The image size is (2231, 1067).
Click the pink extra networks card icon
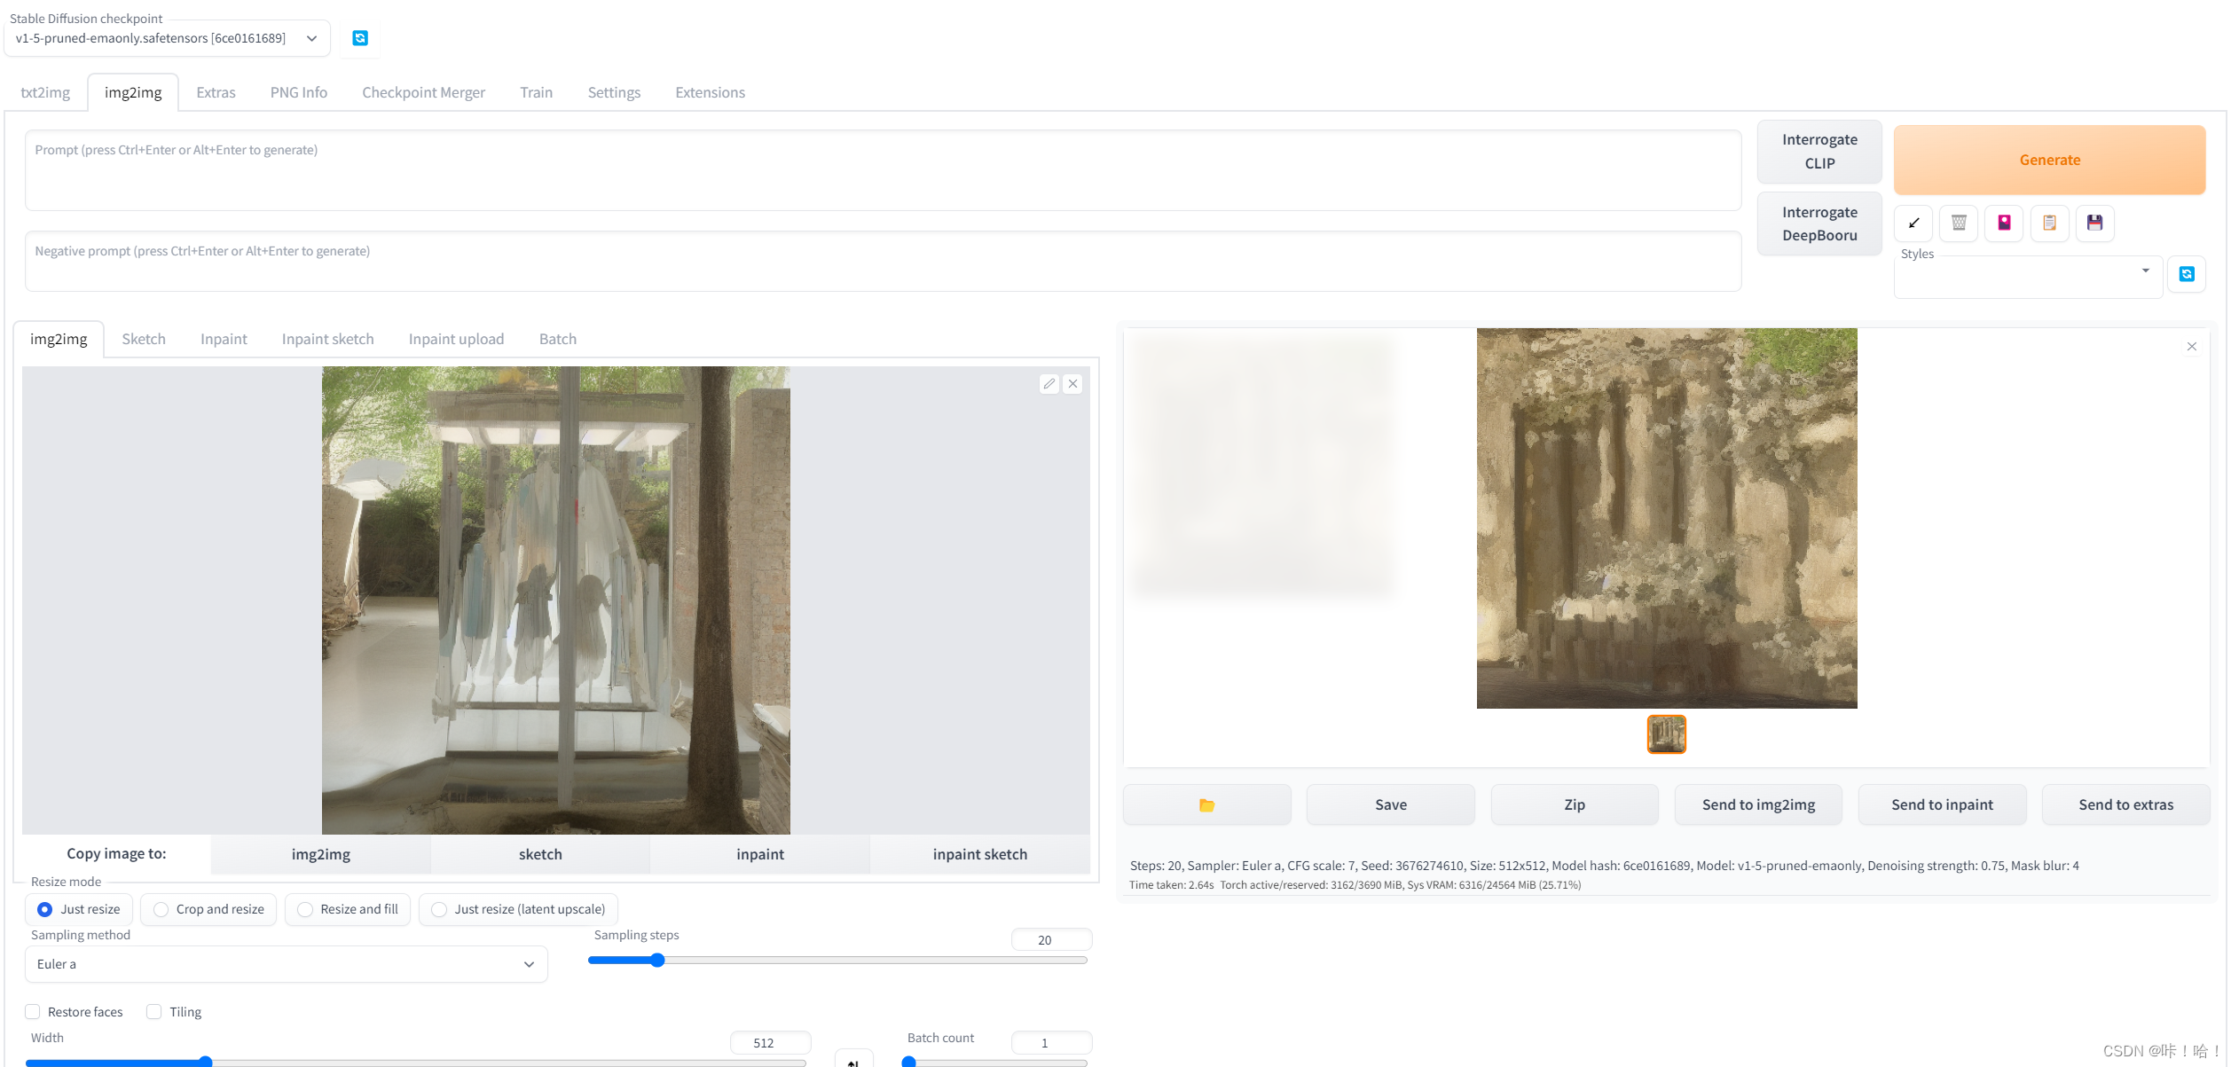(x=2004, y=223)
